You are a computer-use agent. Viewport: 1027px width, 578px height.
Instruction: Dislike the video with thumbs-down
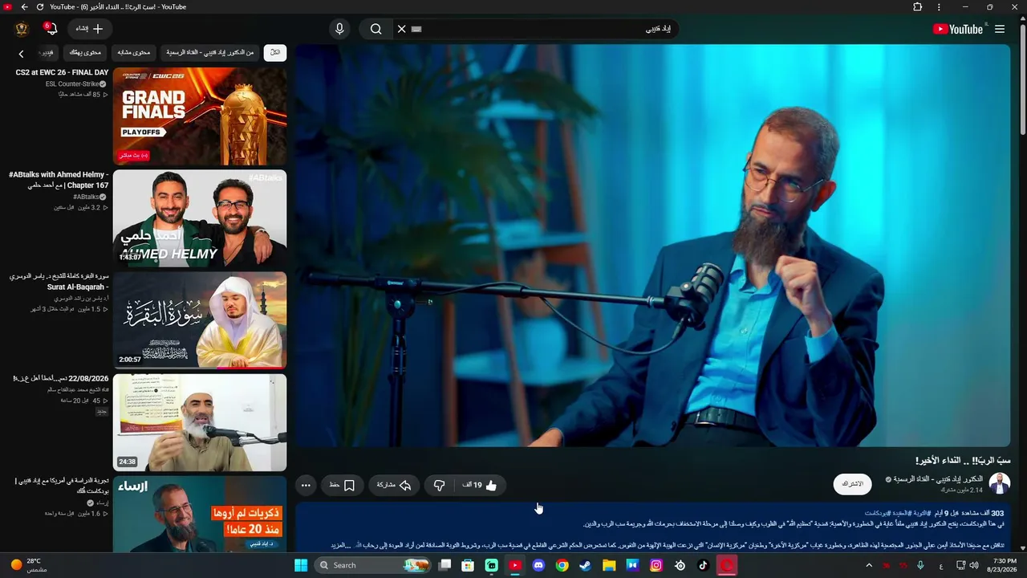click(439, 485)
